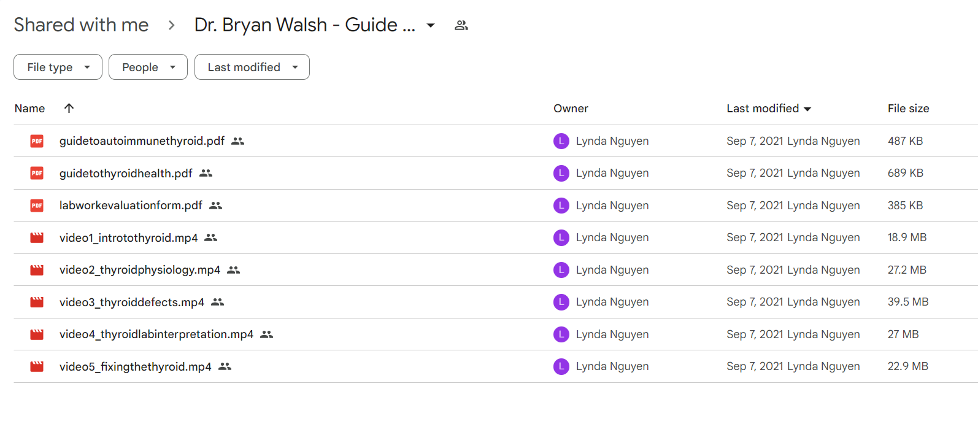Select the video5_fixingthethyroid.mp4 file name

point(135,366)
